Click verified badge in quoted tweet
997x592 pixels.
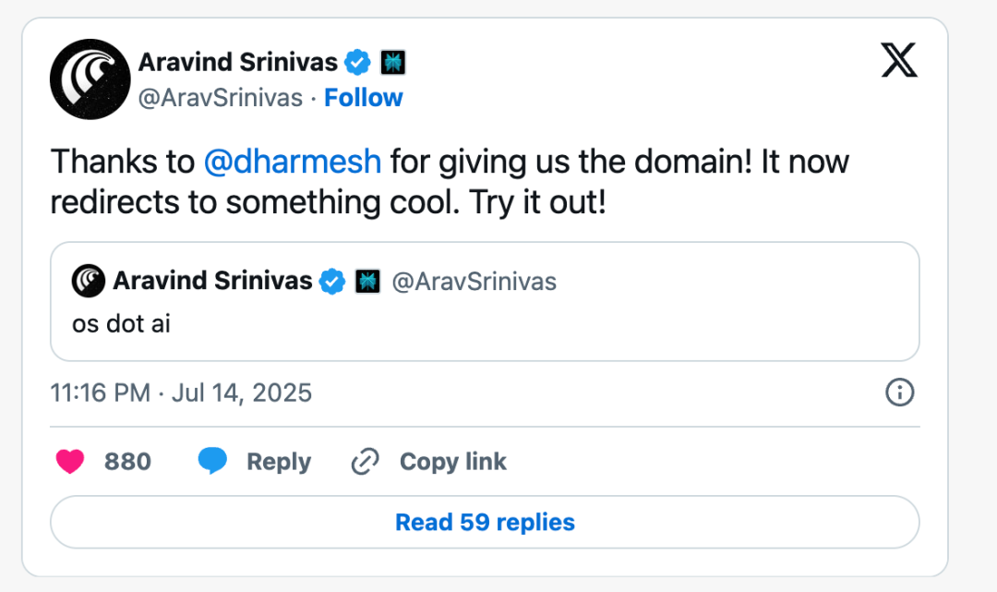[x=332, y=281]
